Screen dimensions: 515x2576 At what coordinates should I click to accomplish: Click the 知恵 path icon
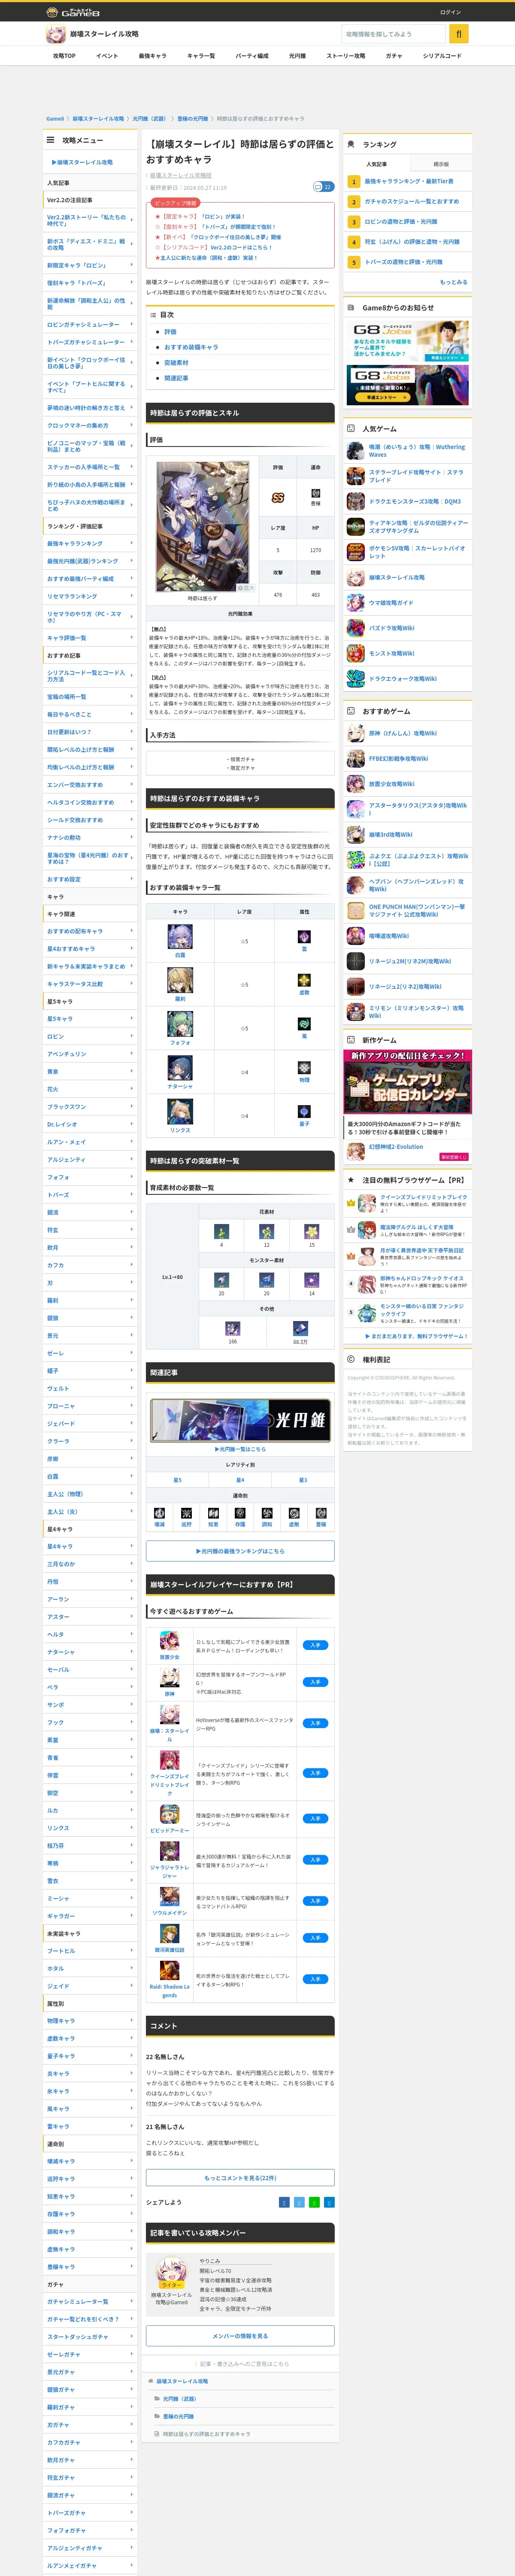[213, 1513]
